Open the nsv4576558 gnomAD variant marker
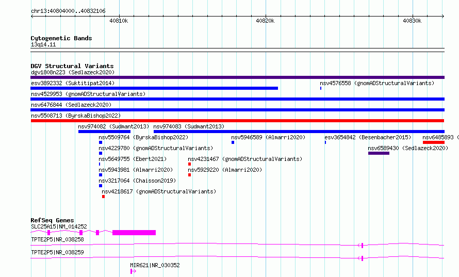 [x=321, y=88]
